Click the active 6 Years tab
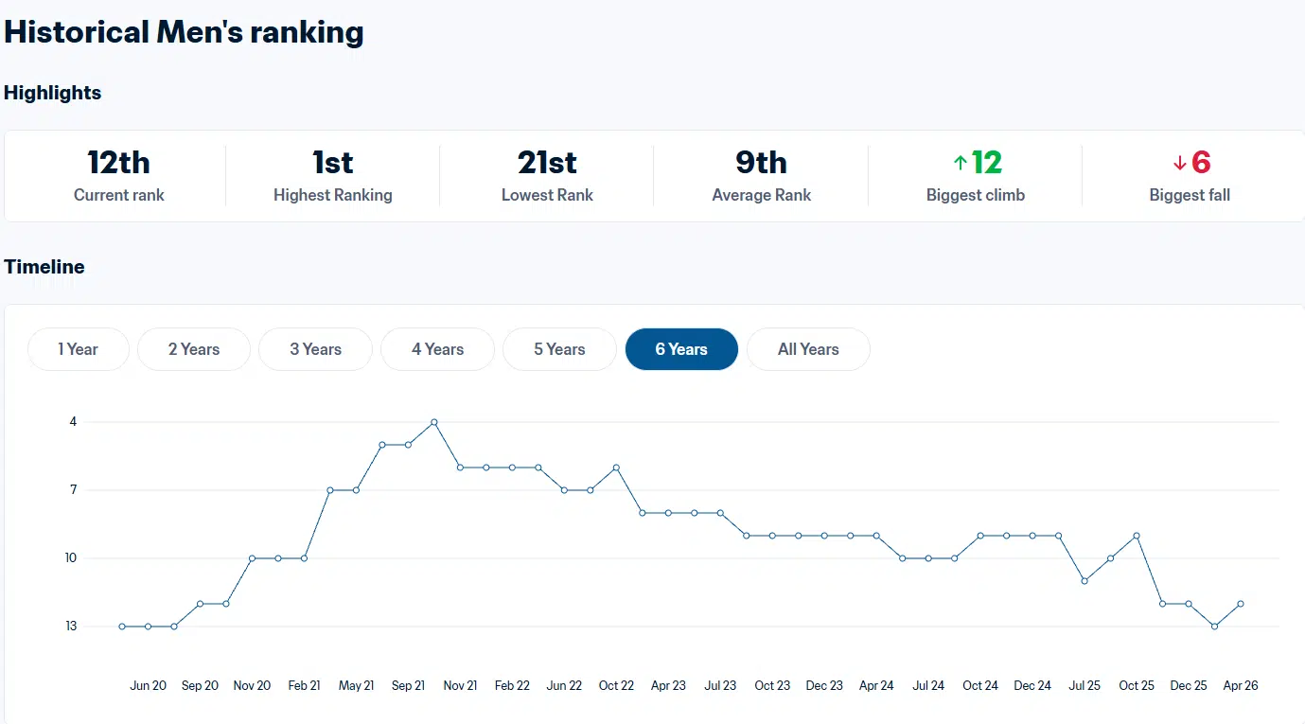This screenshot has width=1305, height=724. [681, 349]
